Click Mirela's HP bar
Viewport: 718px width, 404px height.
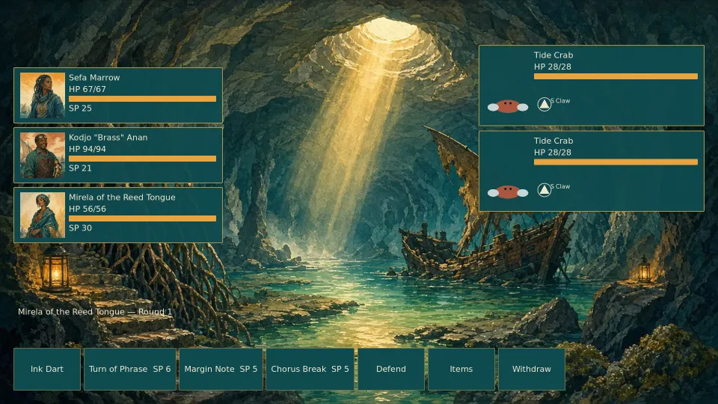coord(142,218)
